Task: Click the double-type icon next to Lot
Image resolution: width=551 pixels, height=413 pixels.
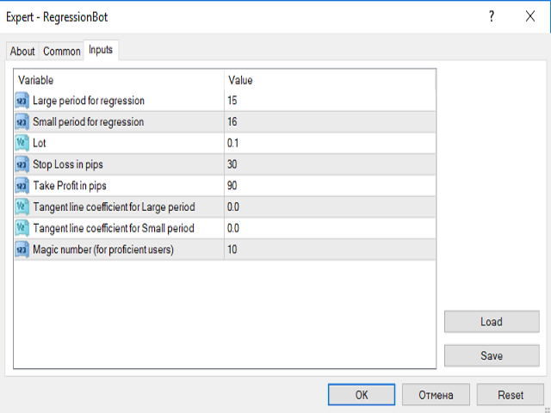Action: (x=22, y=144)
